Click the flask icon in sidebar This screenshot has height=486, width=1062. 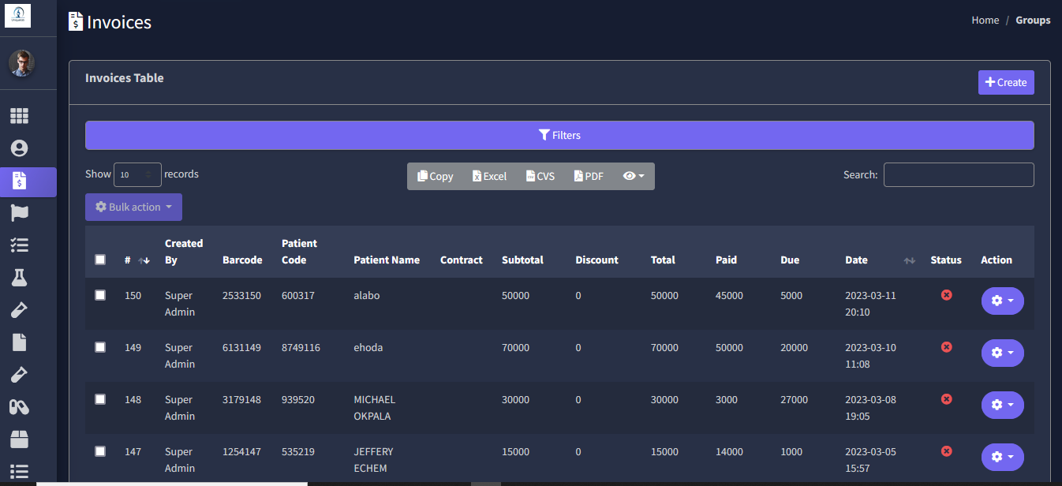point(19,277)
